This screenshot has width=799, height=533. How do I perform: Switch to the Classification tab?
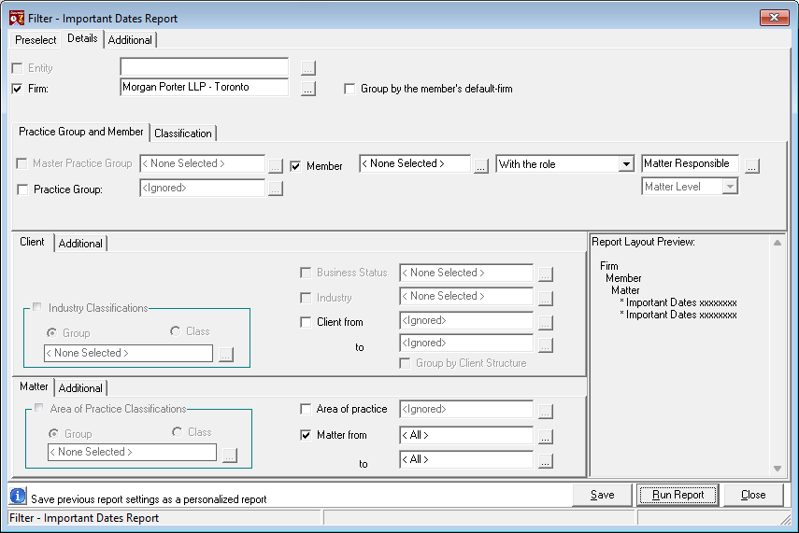coord(183,133)
